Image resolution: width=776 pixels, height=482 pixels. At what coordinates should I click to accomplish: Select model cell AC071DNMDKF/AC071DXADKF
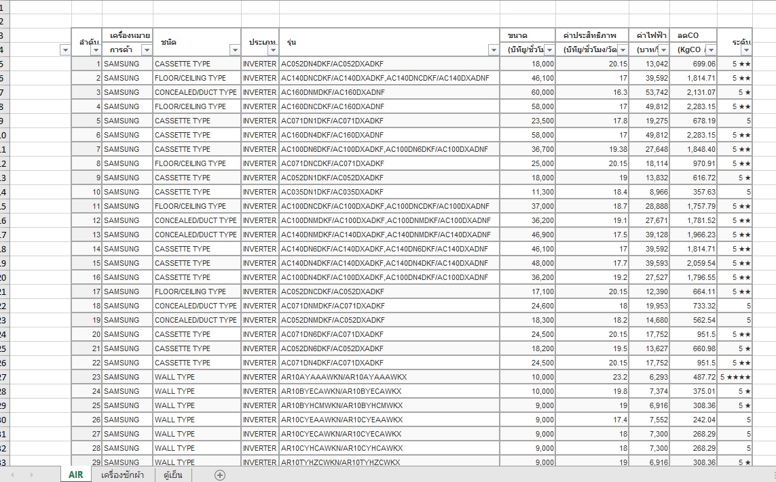click(x=390, y=306)
